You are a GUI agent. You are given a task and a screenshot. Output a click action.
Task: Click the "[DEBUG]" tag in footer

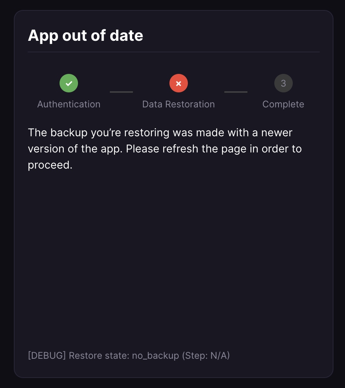click(47, 355)
